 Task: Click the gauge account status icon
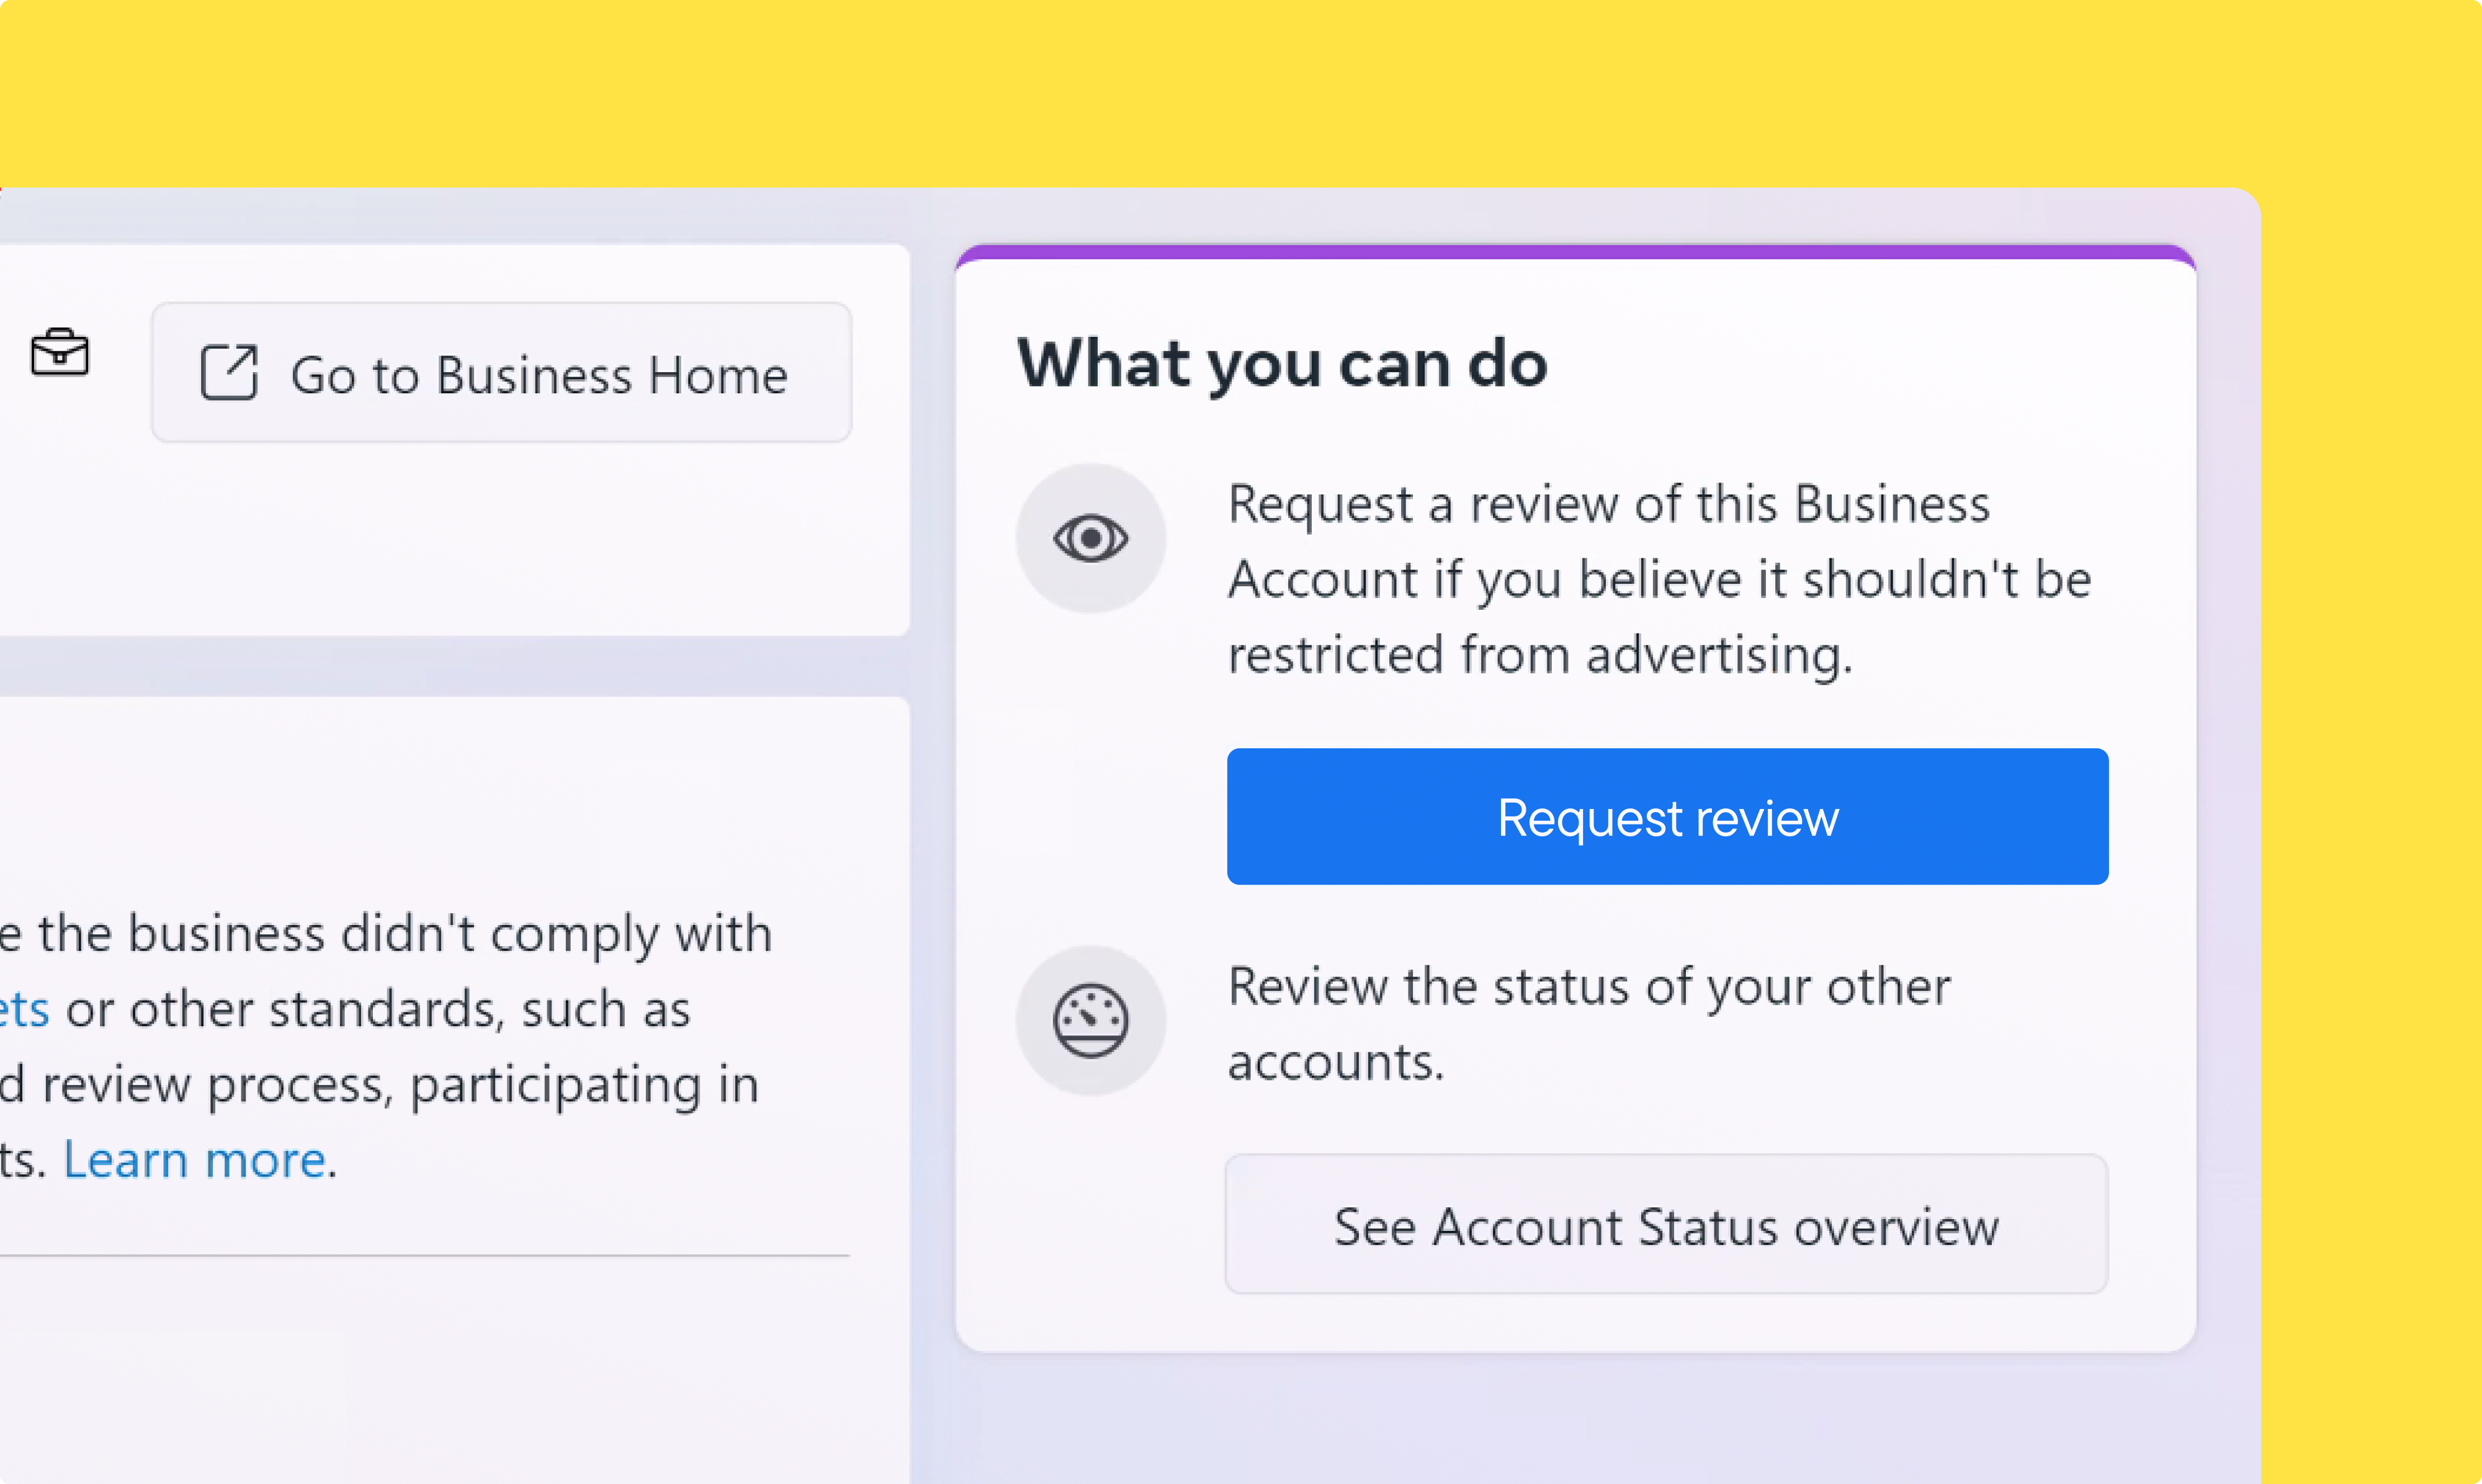coord(1091,1021)
